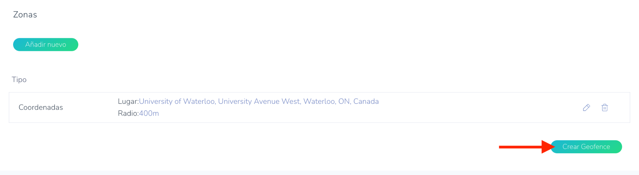Click empty space left of the pencil icon
Image resolution: width=639 pixels, height=175 pixels.
(499, 108)
